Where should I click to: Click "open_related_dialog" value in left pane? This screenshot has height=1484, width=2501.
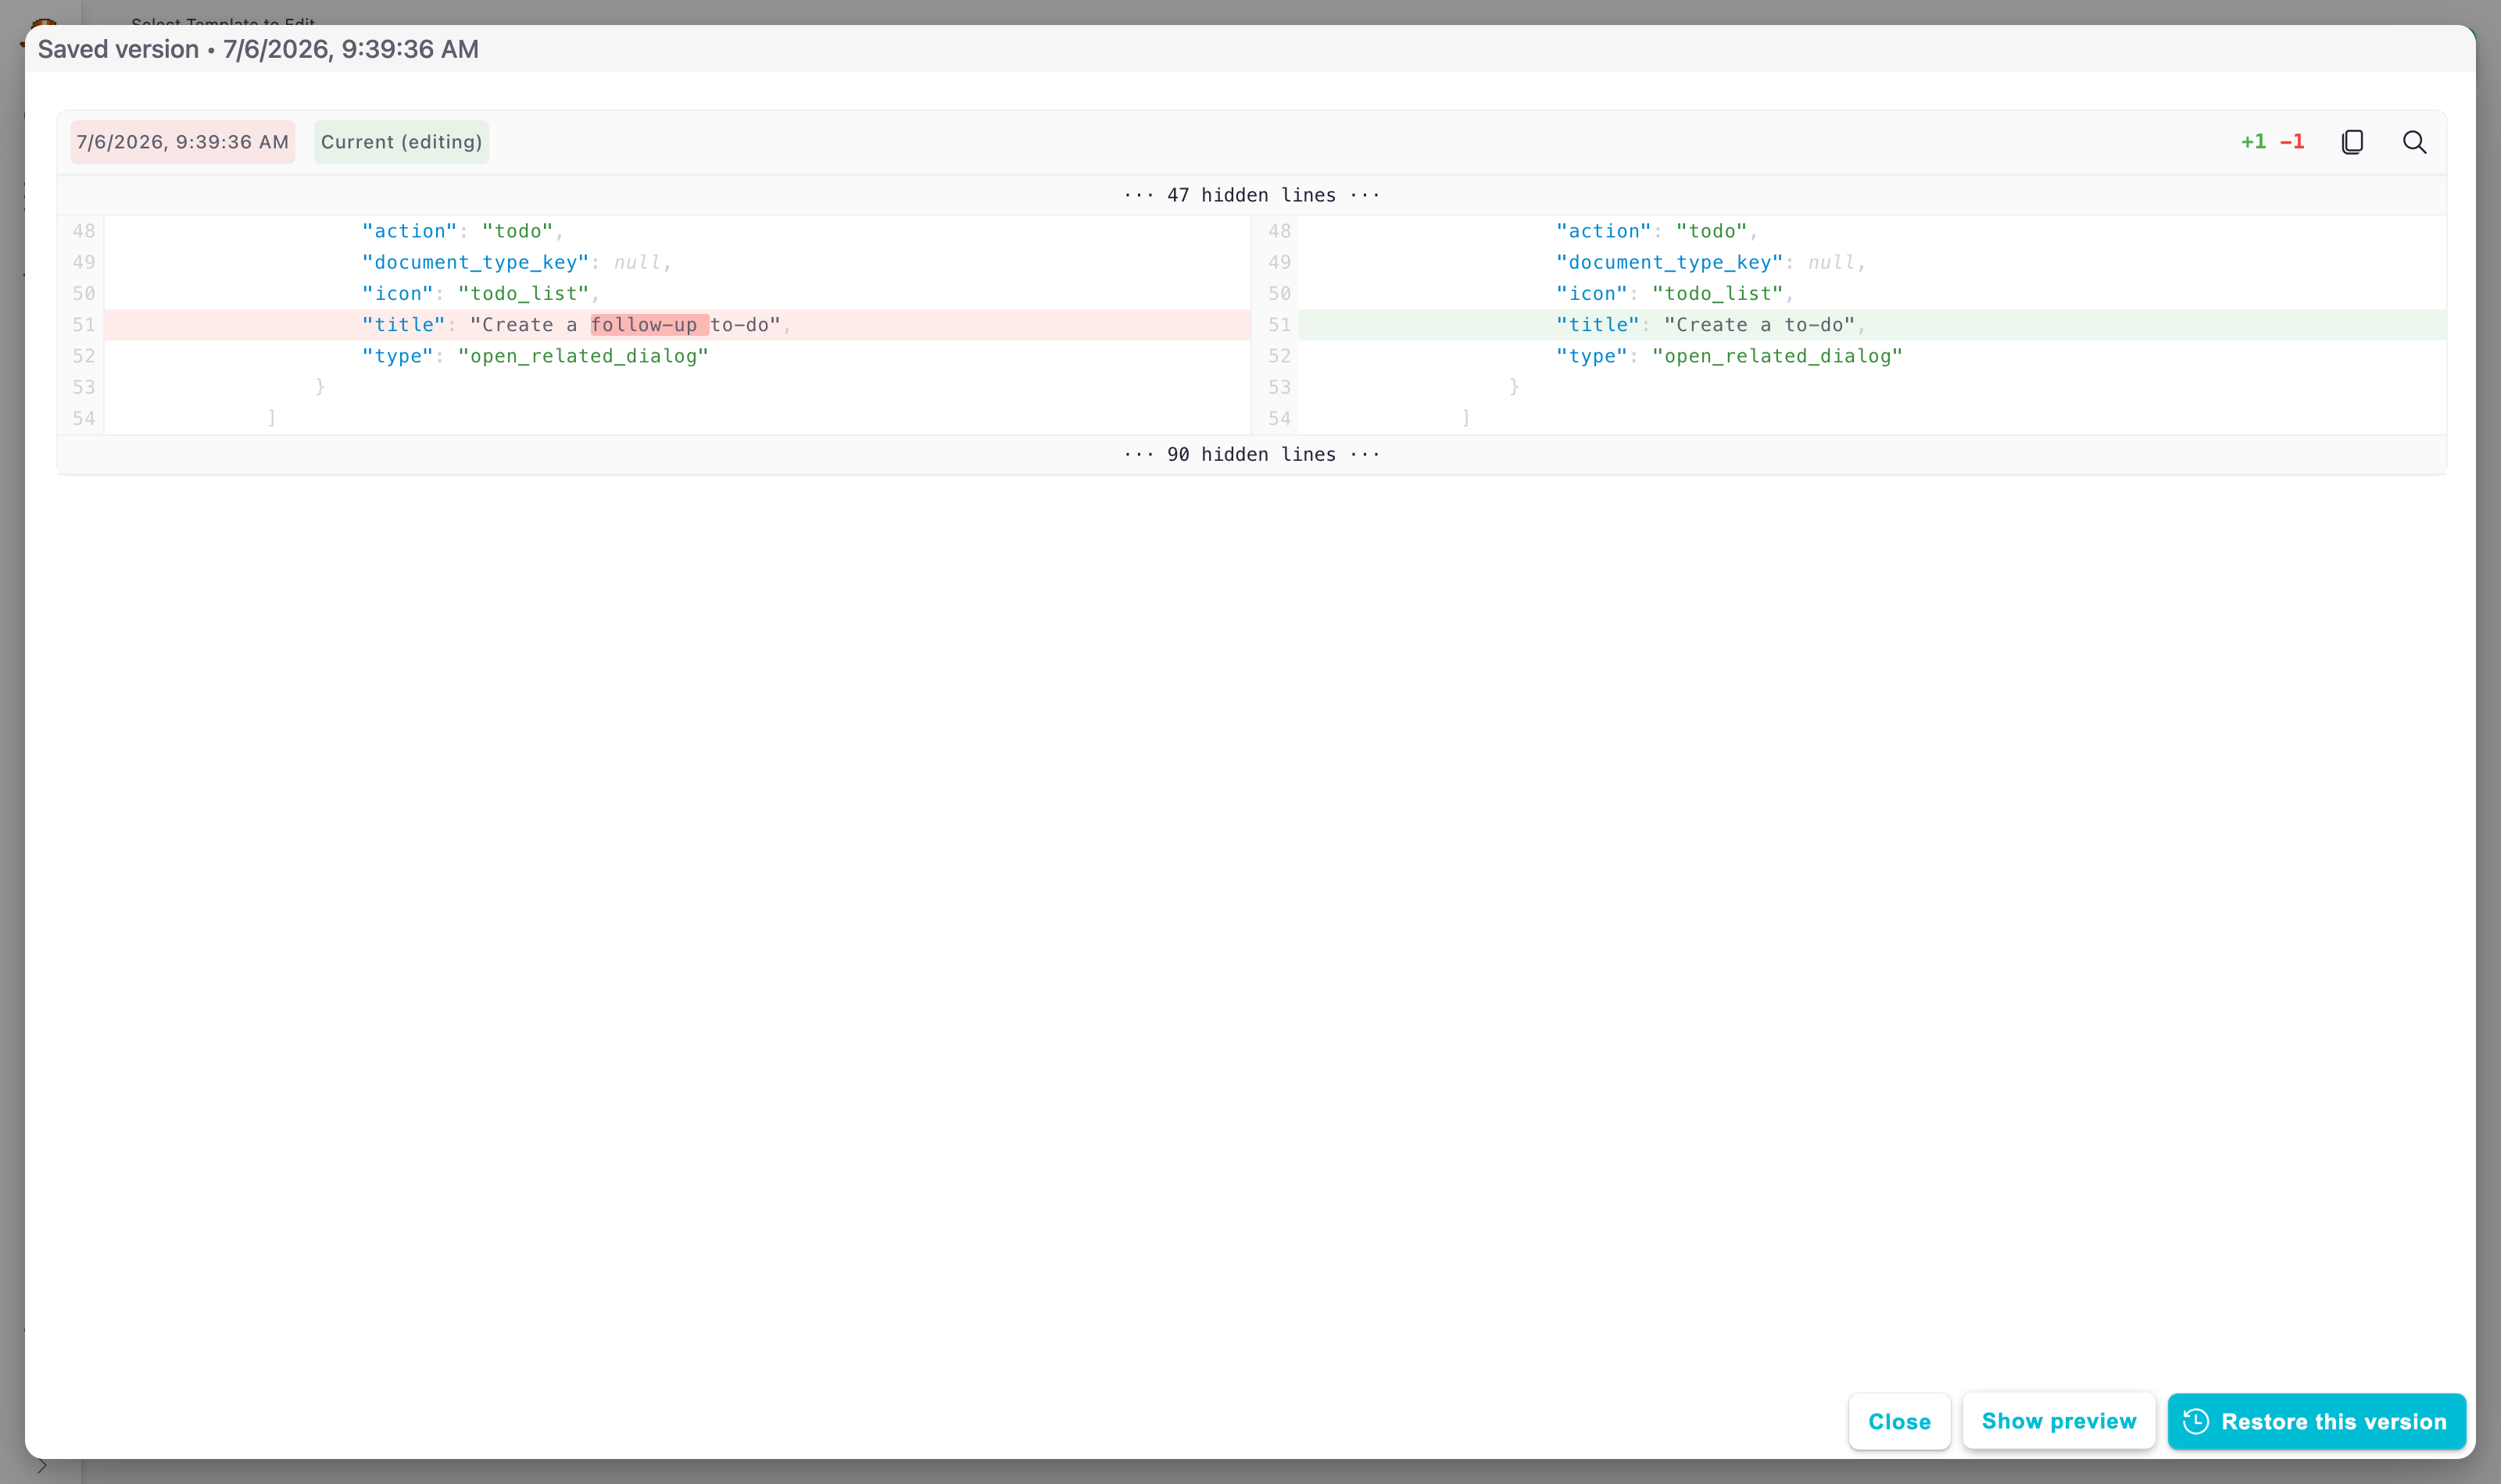pos(582,356)
